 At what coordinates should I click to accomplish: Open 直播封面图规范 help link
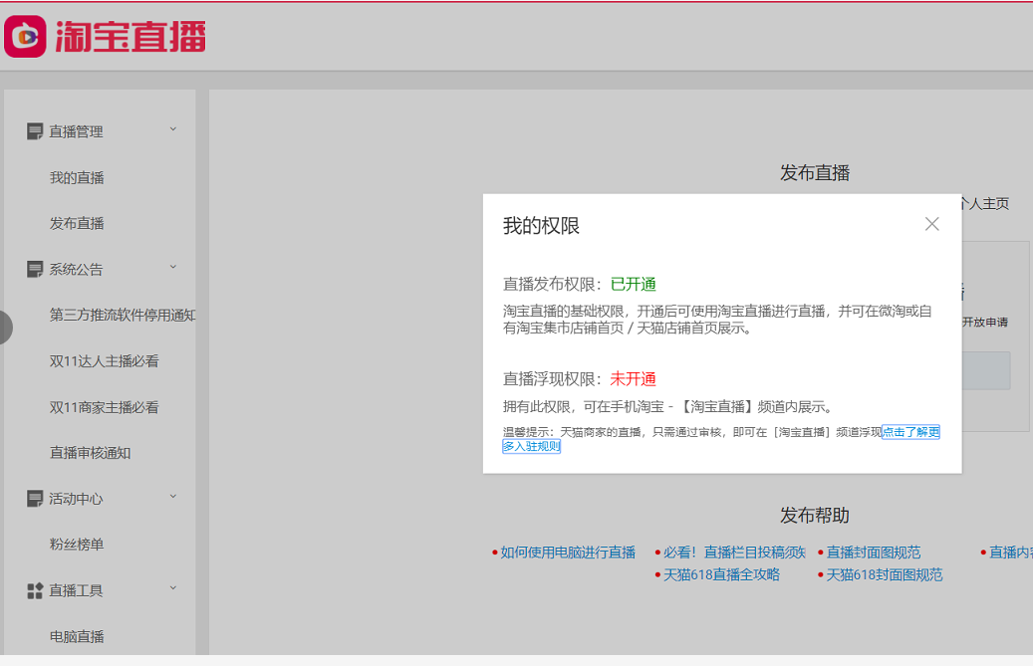click(874, 553)
